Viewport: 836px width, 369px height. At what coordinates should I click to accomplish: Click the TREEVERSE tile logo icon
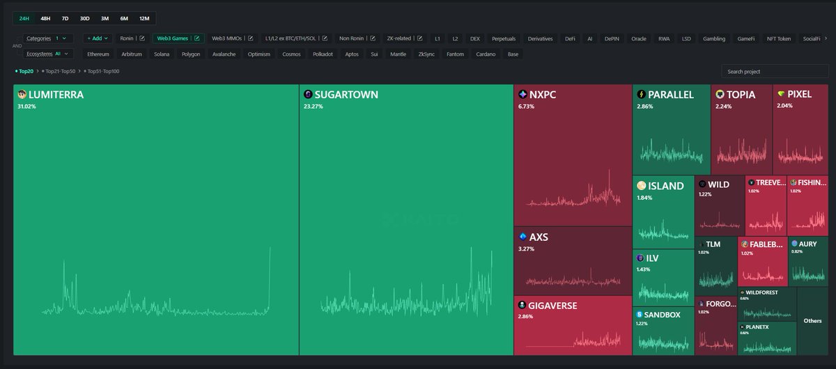click(751, 182)
